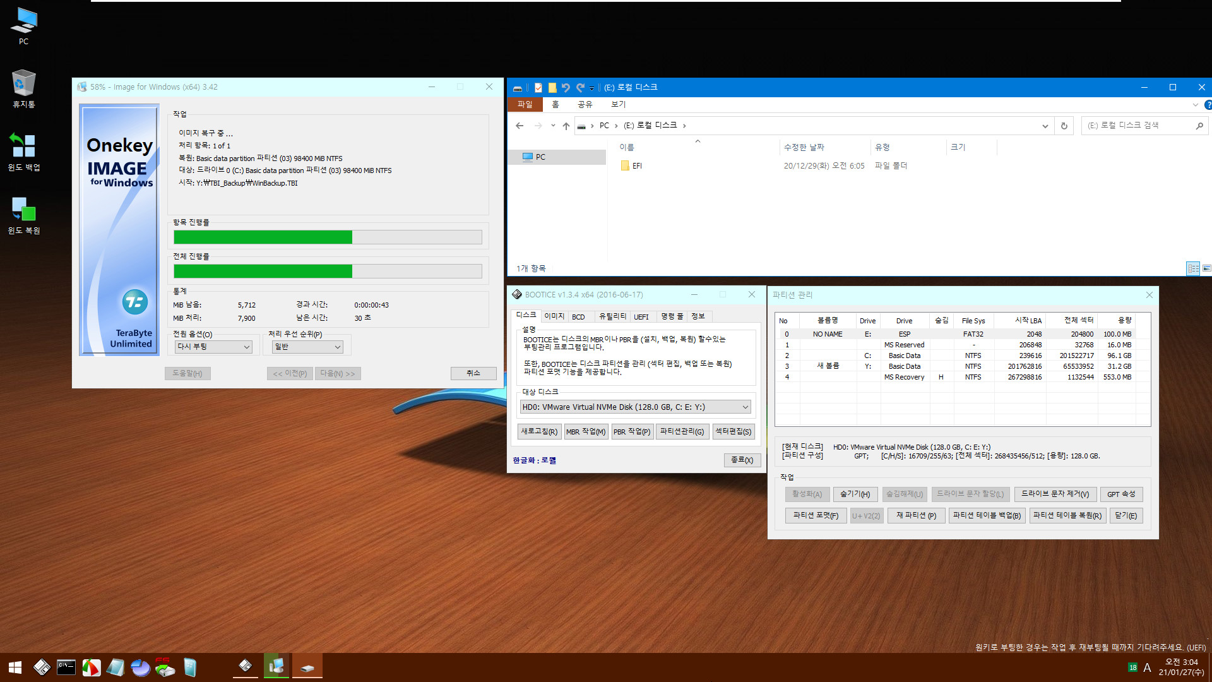The height and width of the screenshot is (682, 1212).
Task: Click the 항목 진행률 progress bar
Action: coord(328,237)
